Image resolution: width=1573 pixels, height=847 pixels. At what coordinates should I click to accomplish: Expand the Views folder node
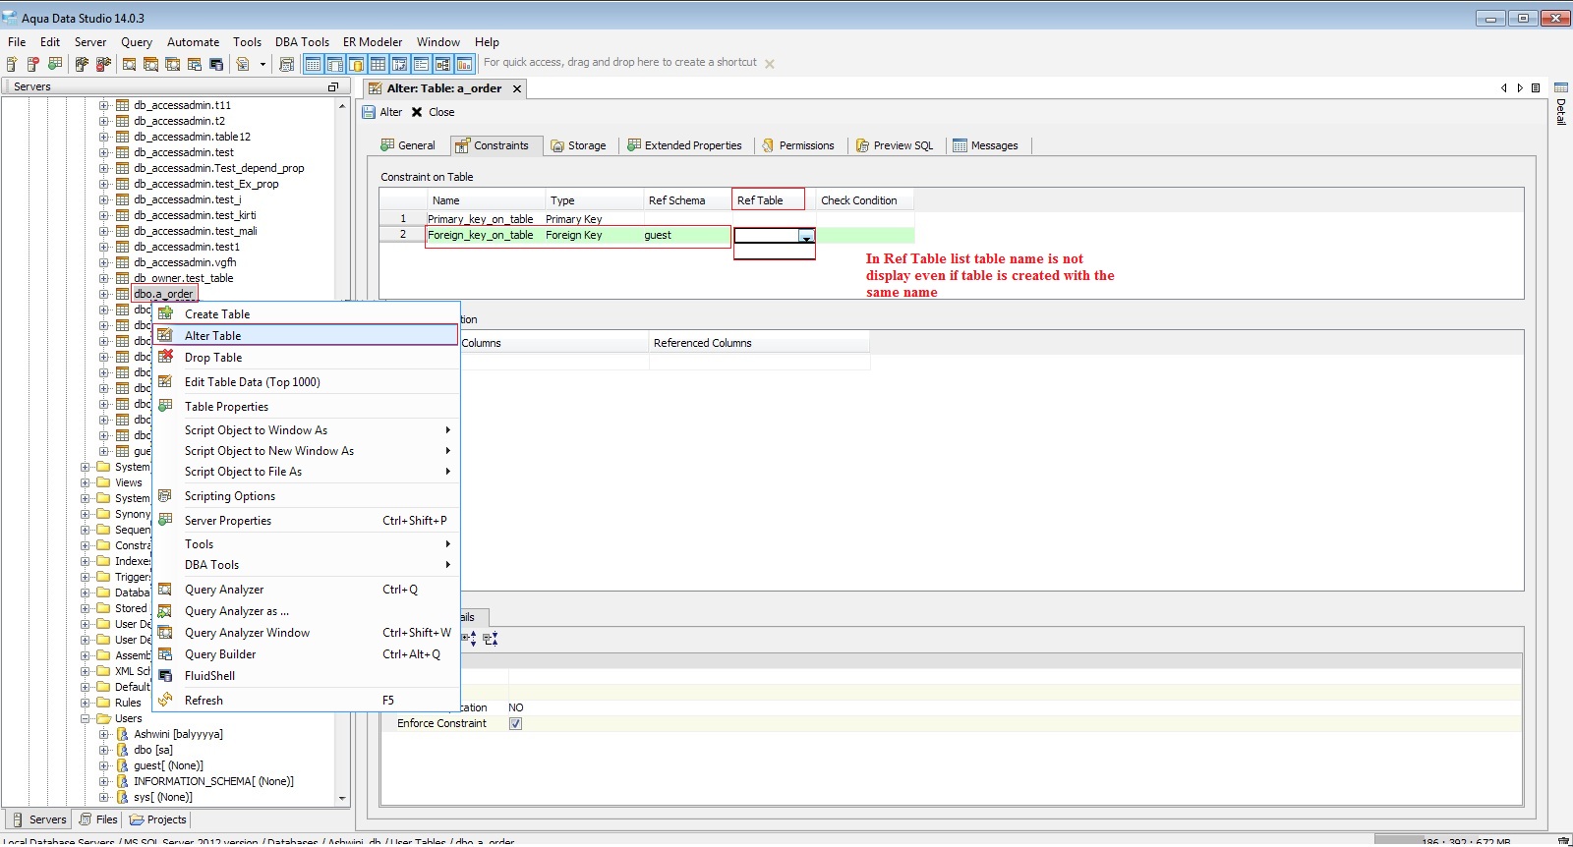[x=86, y=482]
